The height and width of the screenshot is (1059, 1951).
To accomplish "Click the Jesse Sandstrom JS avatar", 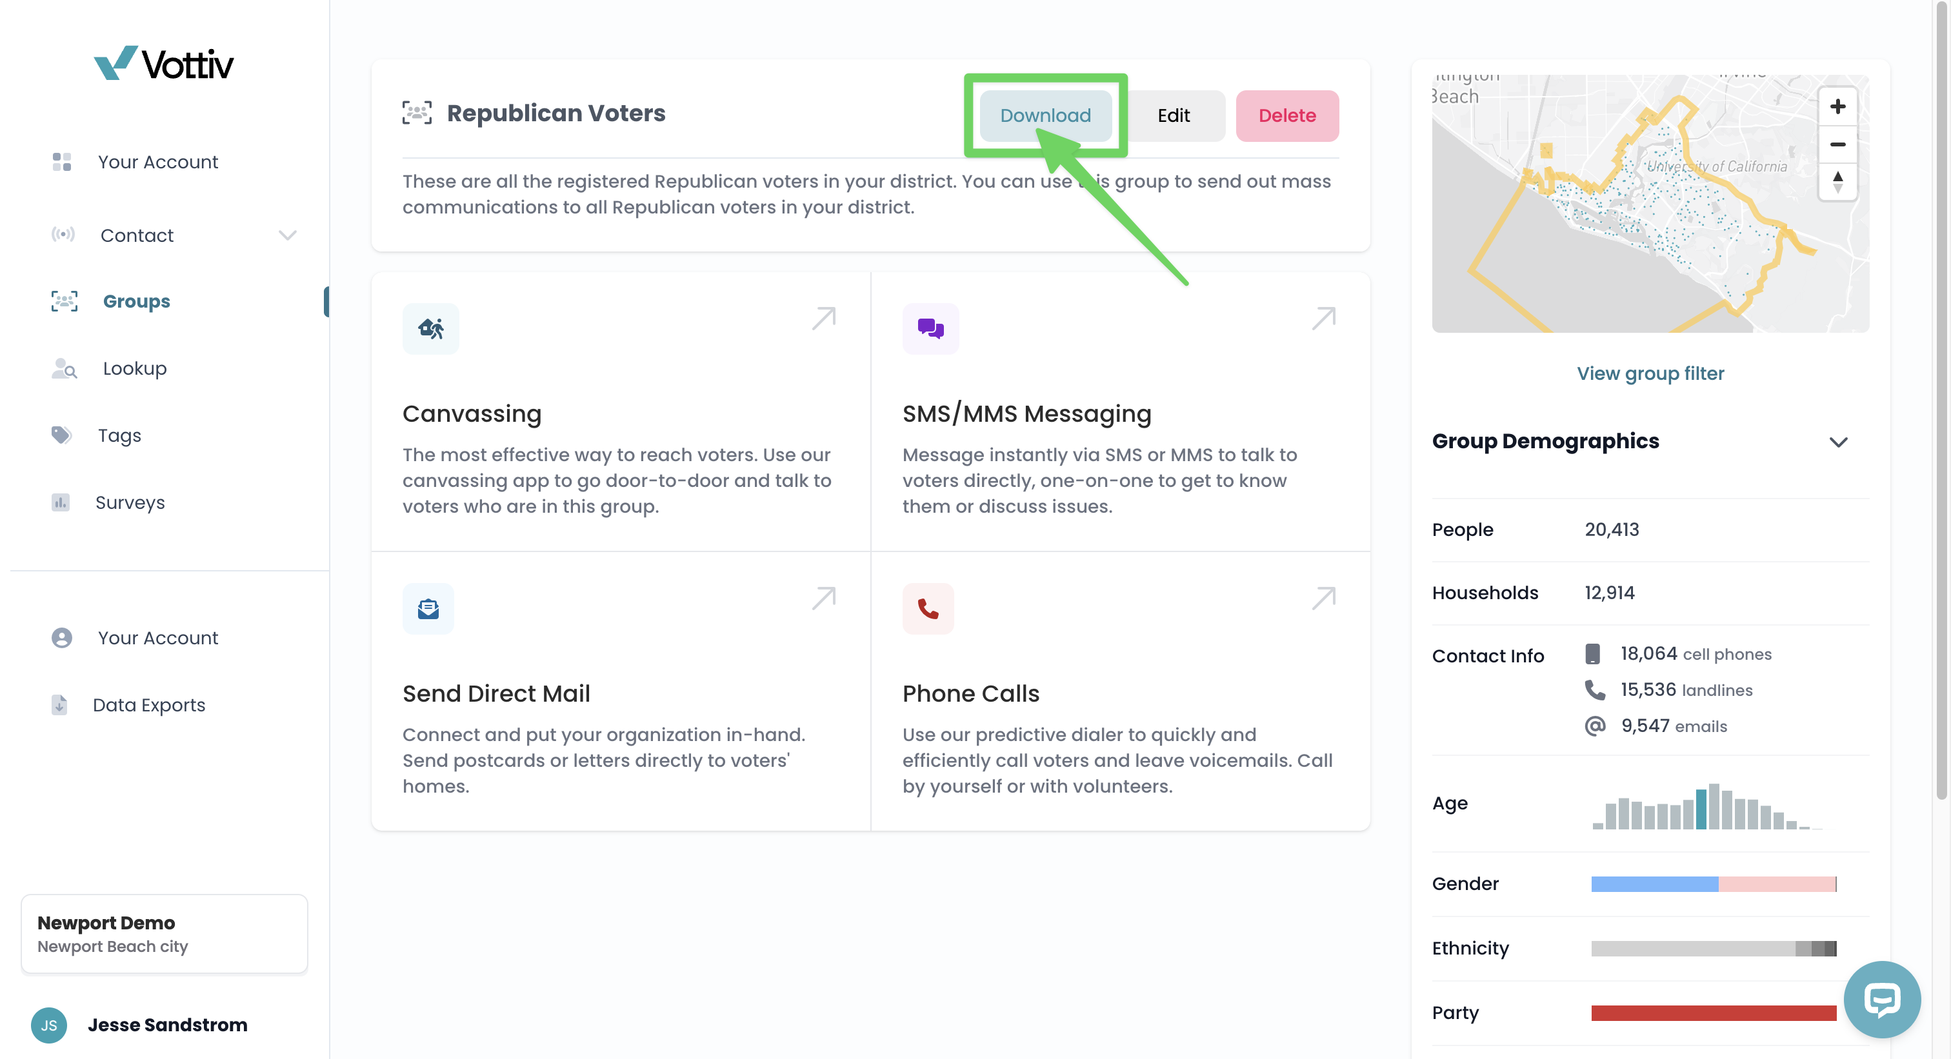I will [x=49, y=1025].
